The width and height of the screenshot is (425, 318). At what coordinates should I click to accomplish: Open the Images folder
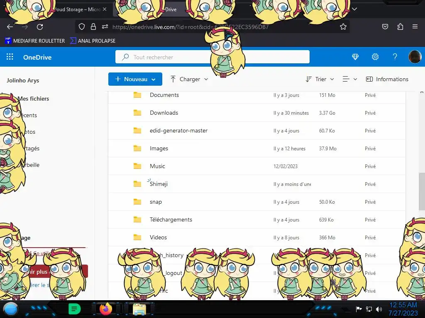(x=159, y=148)
